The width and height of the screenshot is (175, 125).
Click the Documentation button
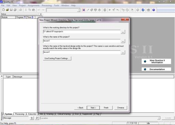[x=156, y=69]
